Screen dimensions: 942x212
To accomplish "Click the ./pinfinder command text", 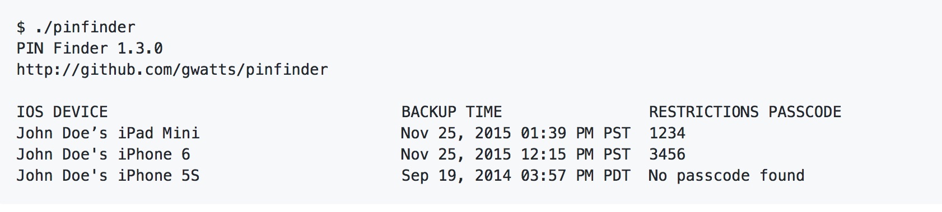I will [85, 27].
